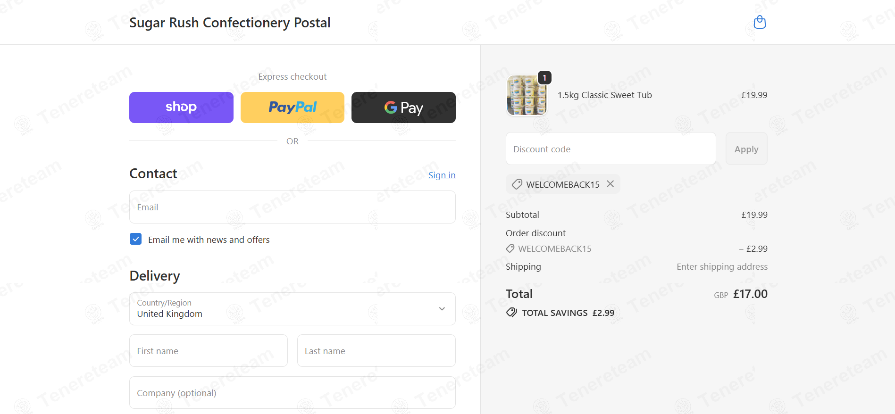
Task: Select the First name field
Action: click(x=209, y=351)
